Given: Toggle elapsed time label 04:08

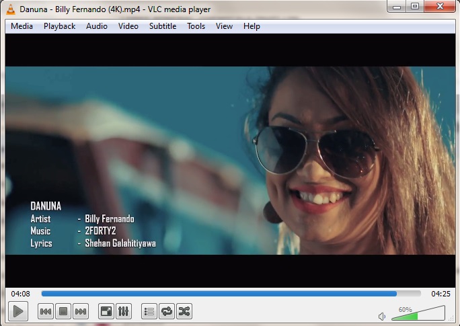Looking at the screenshot, I should tap(21, 294).
